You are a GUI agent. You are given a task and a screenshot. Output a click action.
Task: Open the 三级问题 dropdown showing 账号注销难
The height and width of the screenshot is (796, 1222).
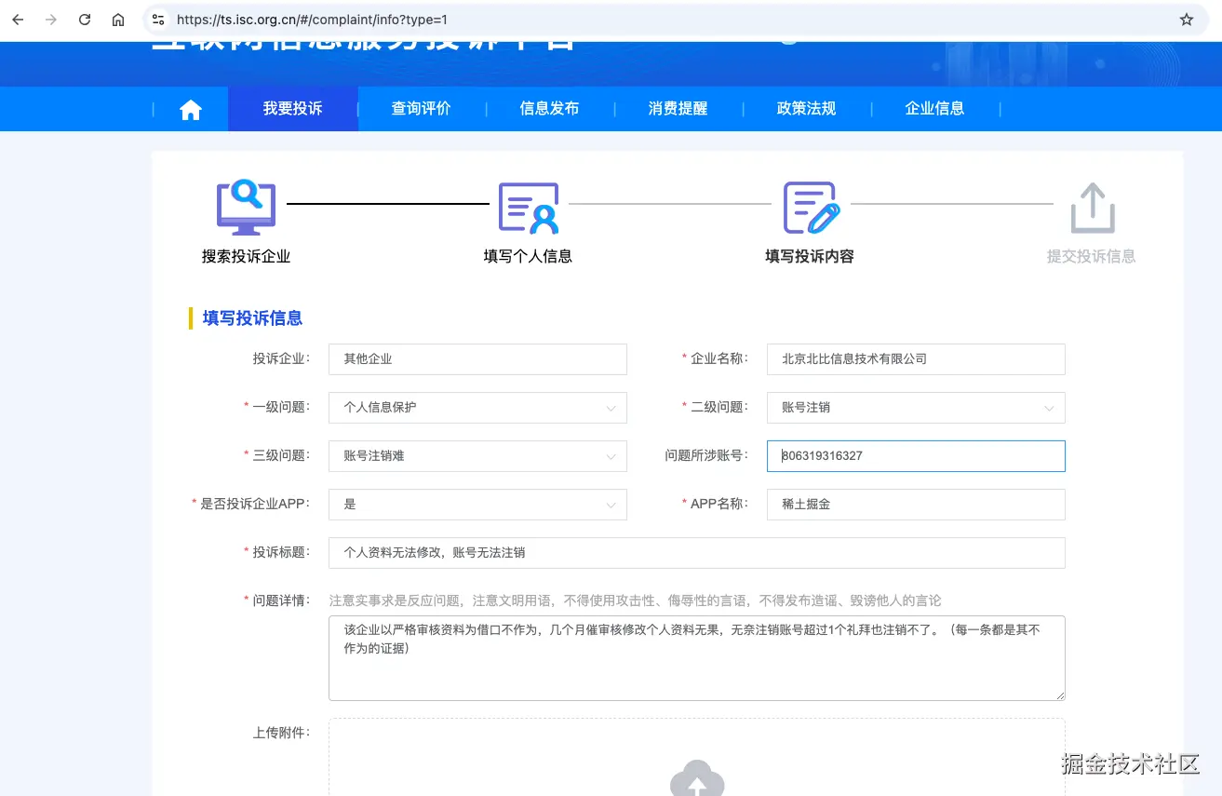477,455
